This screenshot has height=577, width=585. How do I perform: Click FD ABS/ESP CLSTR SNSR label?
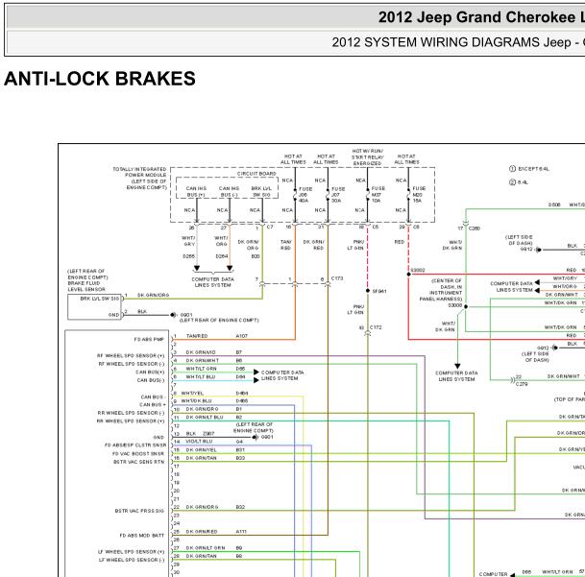click(135, 445)
